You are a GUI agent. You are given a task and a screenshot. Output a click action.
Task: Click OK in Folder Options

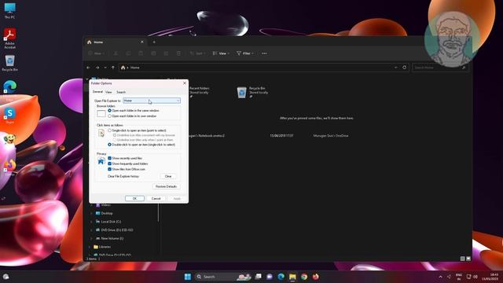click(x=134, y=199)
